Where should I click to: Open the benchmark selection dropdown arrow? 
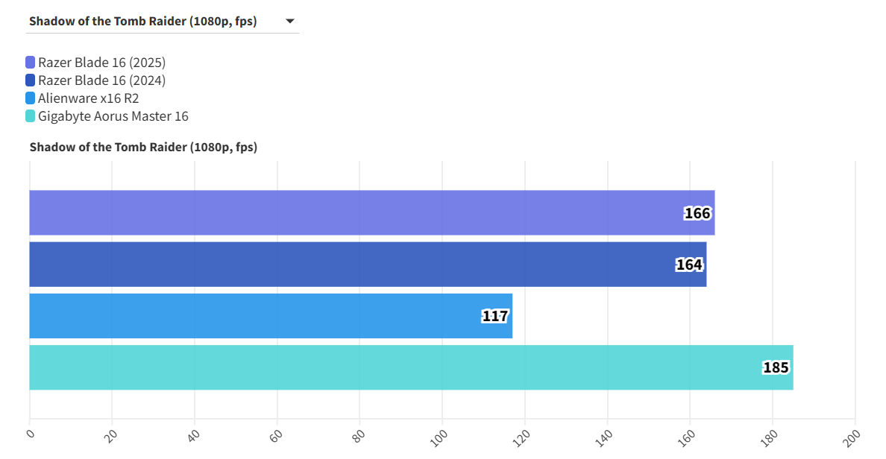[290, 22]
